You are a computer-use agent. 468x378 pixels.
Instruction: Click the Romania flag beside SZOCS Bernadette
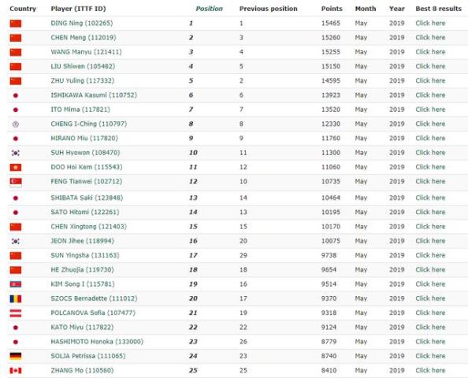(x=16, y=298)
